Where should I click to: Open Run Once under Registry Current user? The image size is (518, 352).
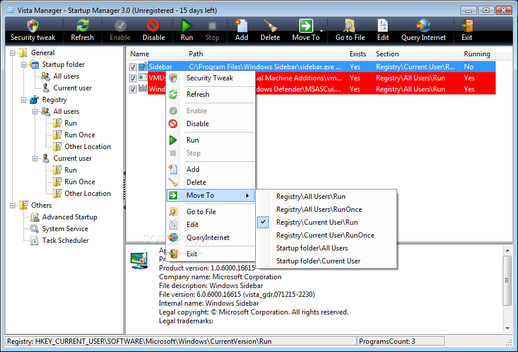coord(80,182)
